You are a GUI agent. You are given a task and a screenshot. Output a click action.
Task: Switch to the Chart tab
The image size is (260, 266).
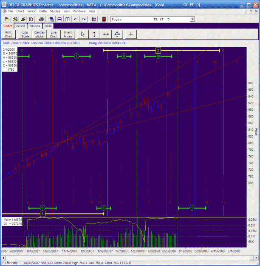(x=8, y=26)
